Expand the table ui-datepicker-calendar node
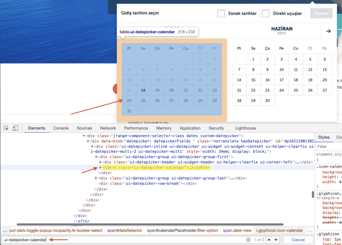This screenshot has height=245, width=342. coord(100,168)
